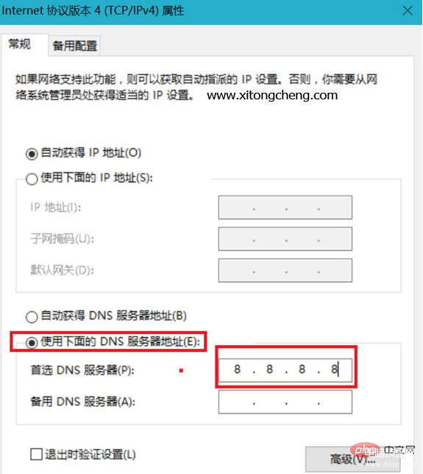Click third octet of 首选 DNS 服务器

tap(302, 369)
